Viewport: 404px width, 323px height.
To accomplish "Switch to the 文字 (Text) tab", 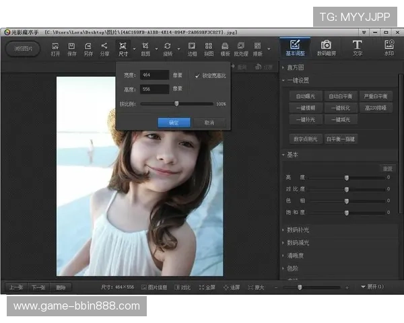I will tap(357, 47).
